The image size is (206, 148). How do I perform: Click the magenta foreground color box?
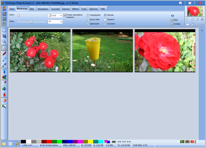click(106, 141)
